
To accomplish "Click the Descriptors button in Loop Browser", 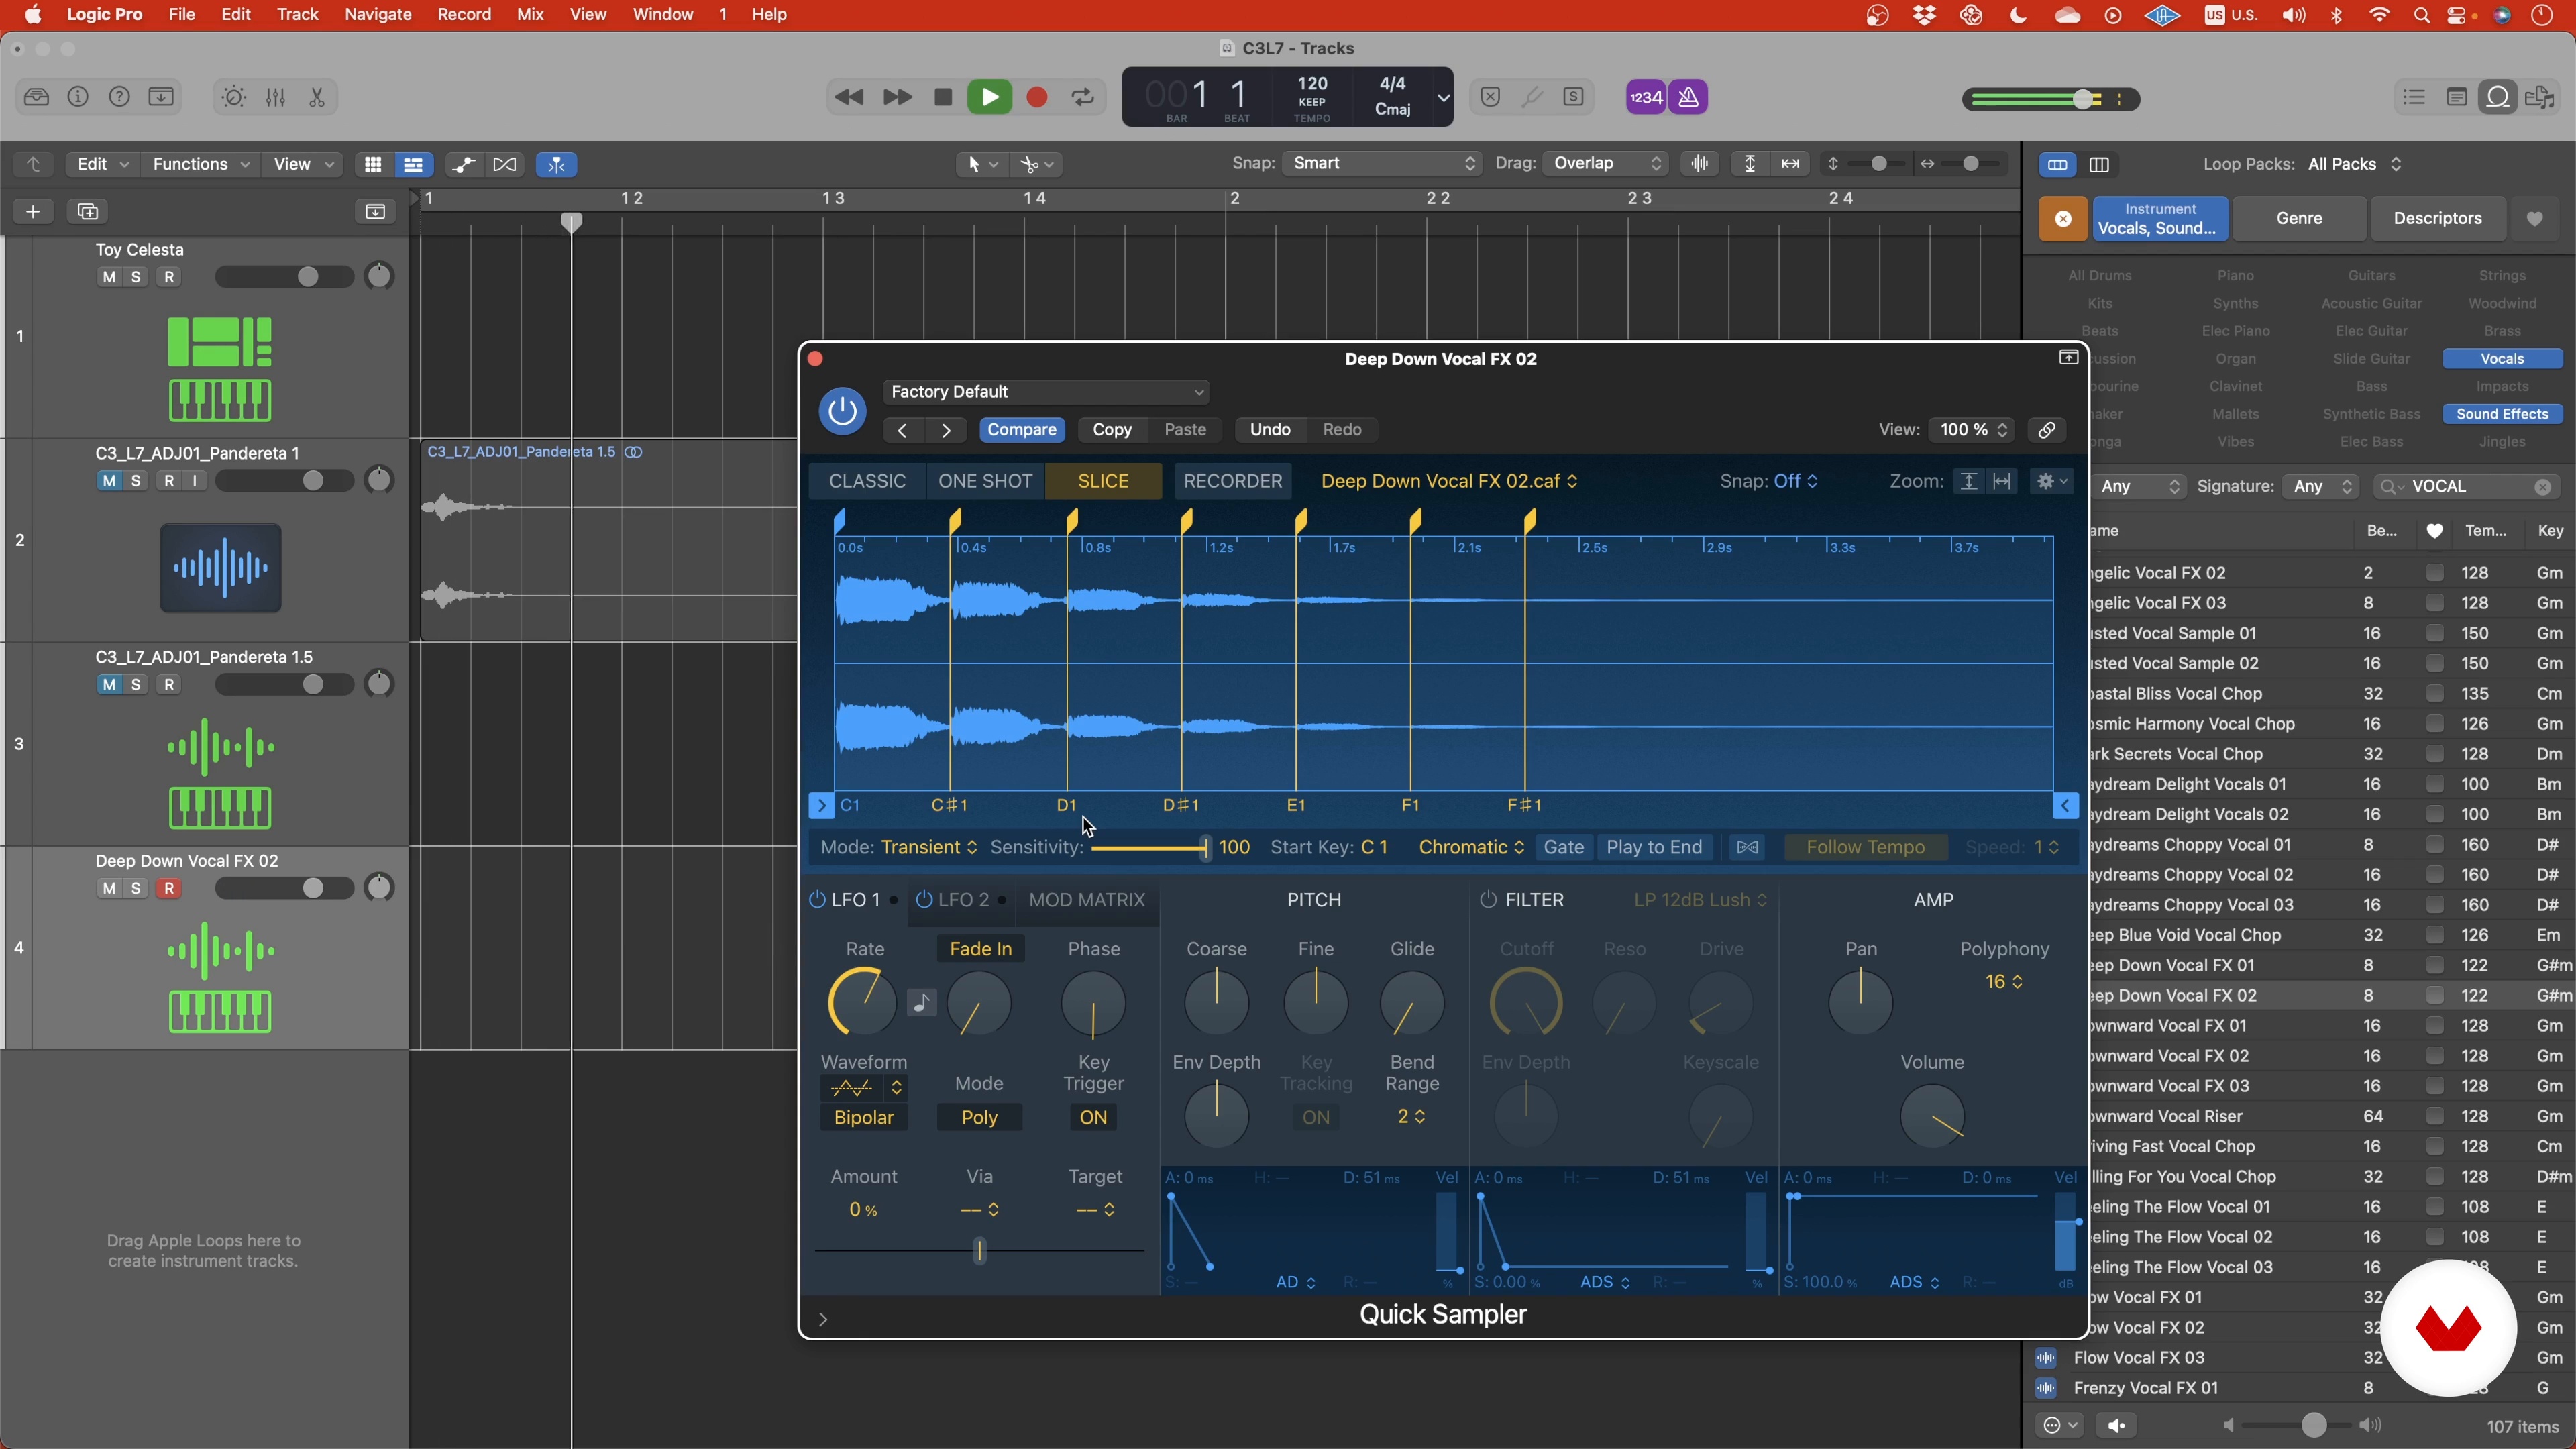I will [x=2437, y=219].
